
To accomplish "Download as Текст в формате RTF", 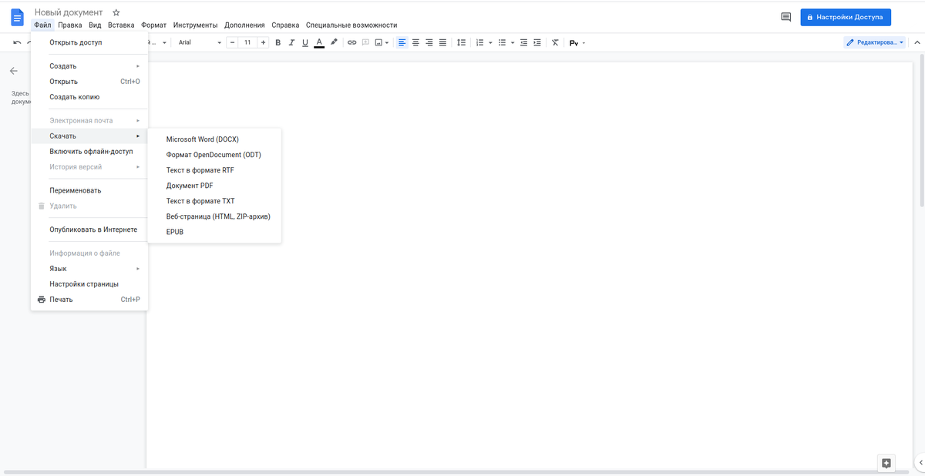I will 214,170.
